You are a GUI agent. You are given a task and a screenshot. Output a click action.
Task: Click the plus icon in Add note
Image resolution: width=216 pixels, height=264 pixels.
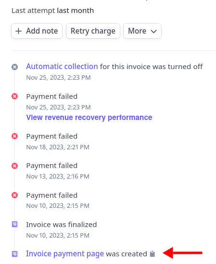click(x=19, y=31)
